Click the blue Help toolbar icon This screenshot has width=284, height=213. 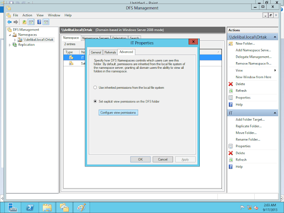39,22
